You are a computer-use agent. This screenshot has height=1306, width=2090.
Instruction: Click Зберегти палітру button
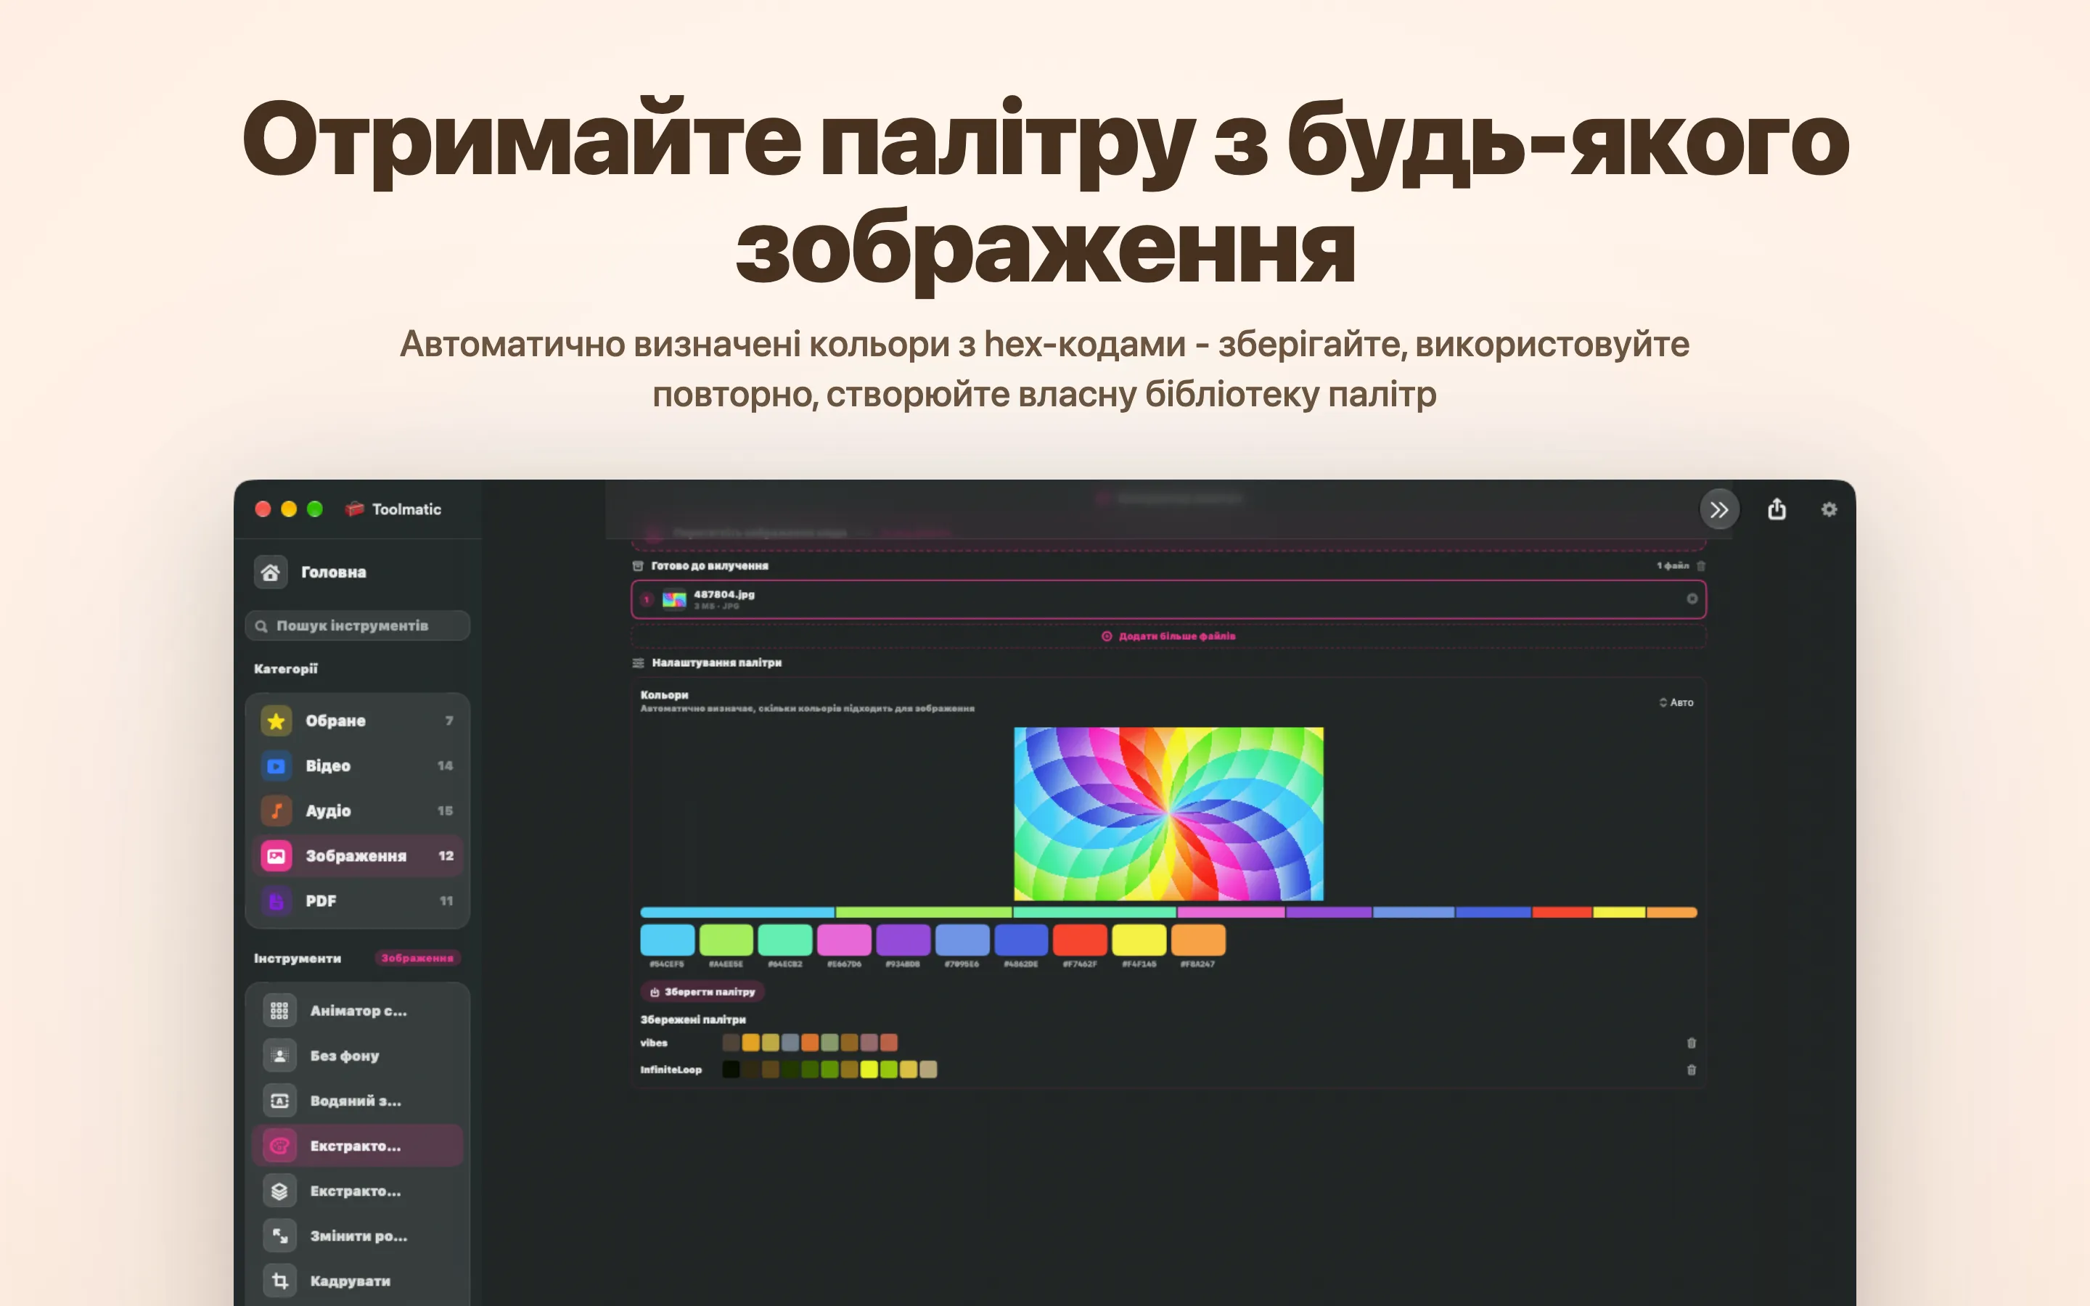pos(702,992)
